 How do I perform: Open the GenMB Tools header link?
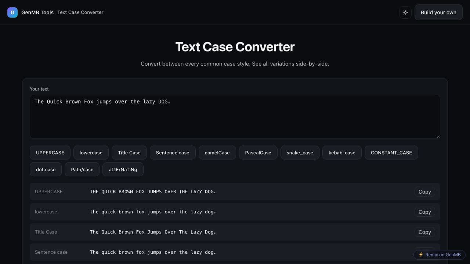pyautogui.click(x=37, y=12)
